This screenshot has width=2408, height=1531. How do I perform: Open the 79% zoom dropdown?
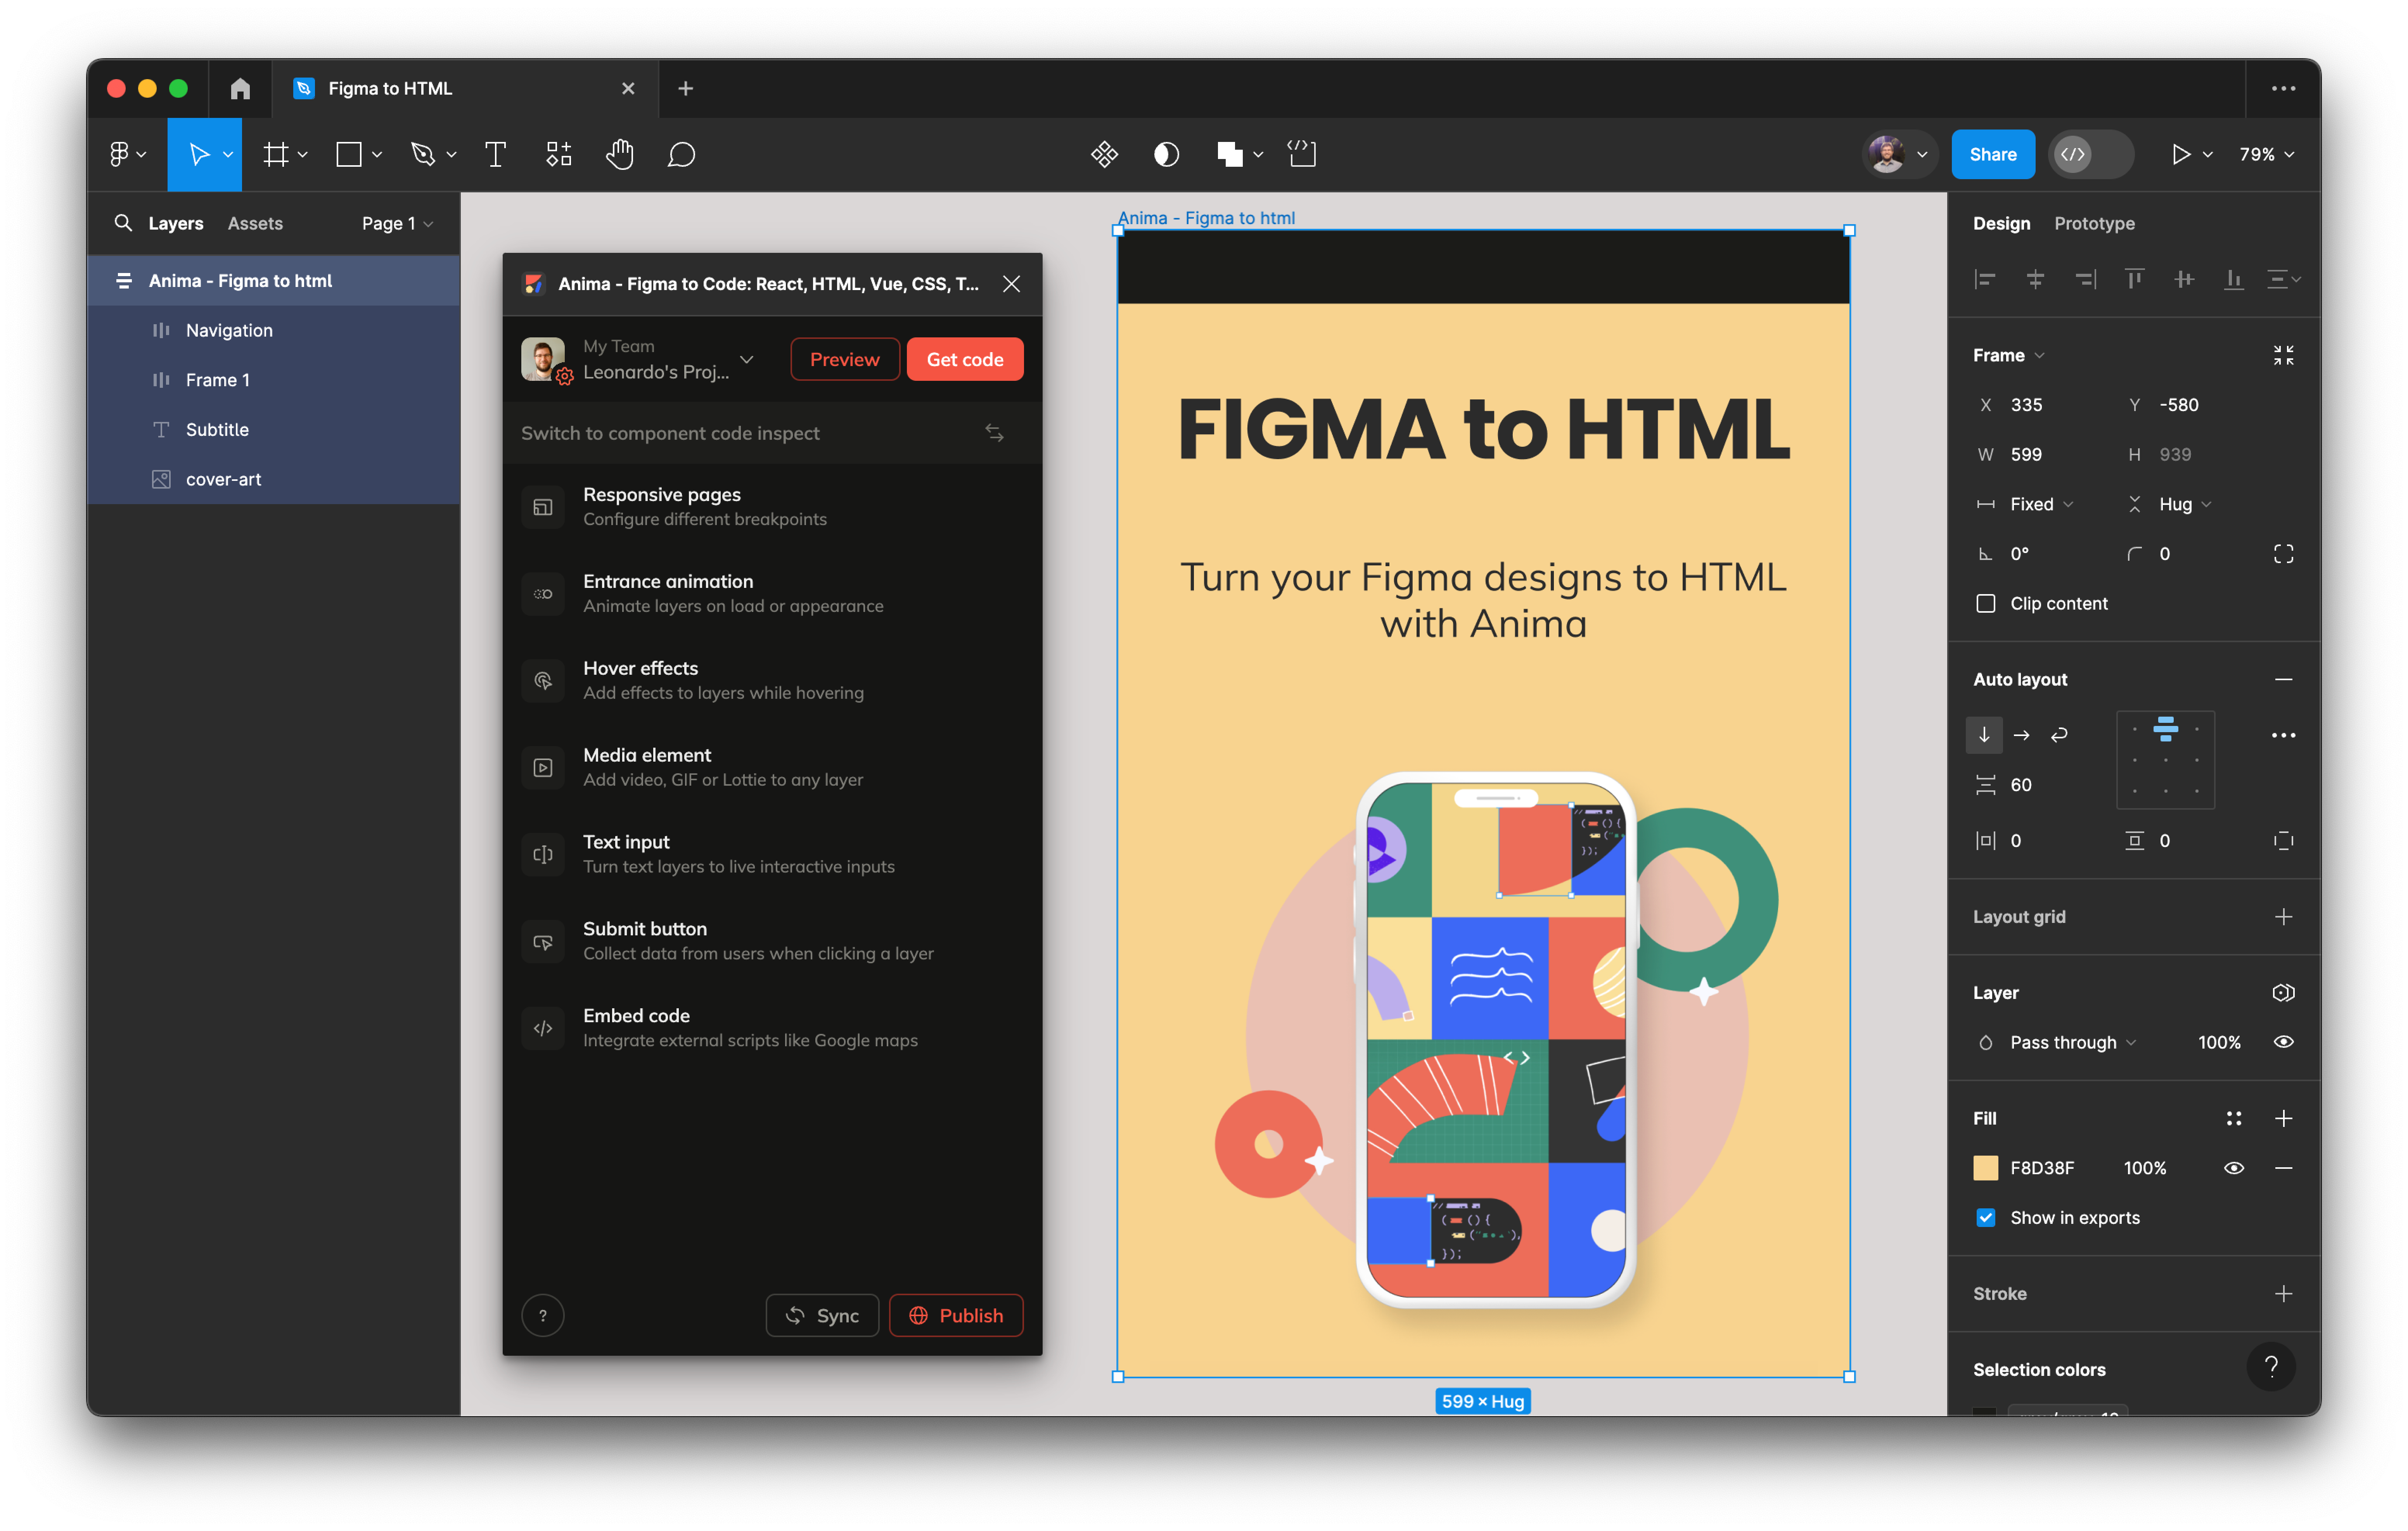pos(2266,154)
